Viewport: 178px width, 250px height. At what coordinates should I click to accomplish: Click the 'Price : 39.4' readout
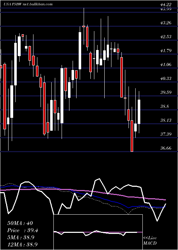(x=23, y=230)
